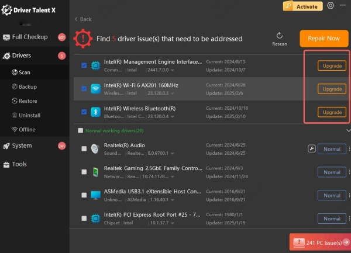Viewport: 351px width, 253px height.
Task: Click the ASMedia USB3.1 monitor icon
Action: point(95,195)
